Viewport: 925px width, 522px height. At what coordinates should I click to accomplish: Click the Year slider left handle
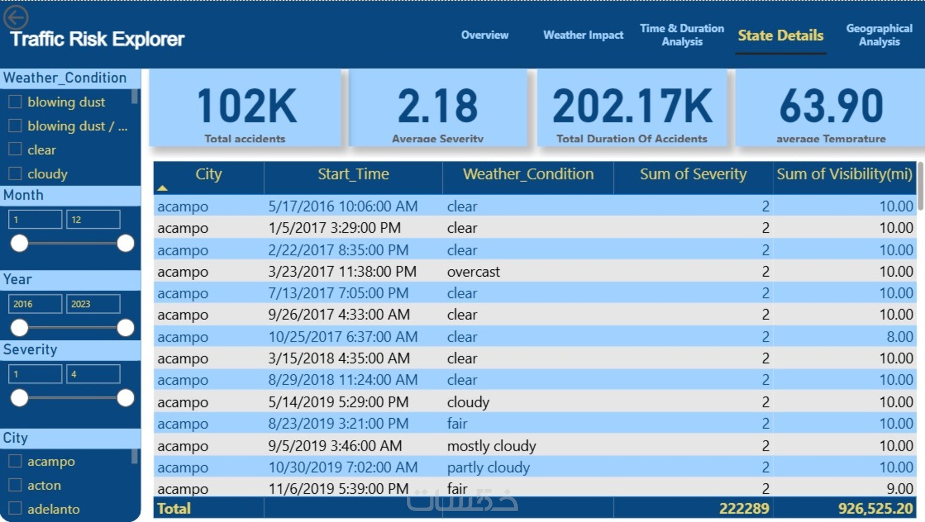pyautogui.click(x=20, y=328)
